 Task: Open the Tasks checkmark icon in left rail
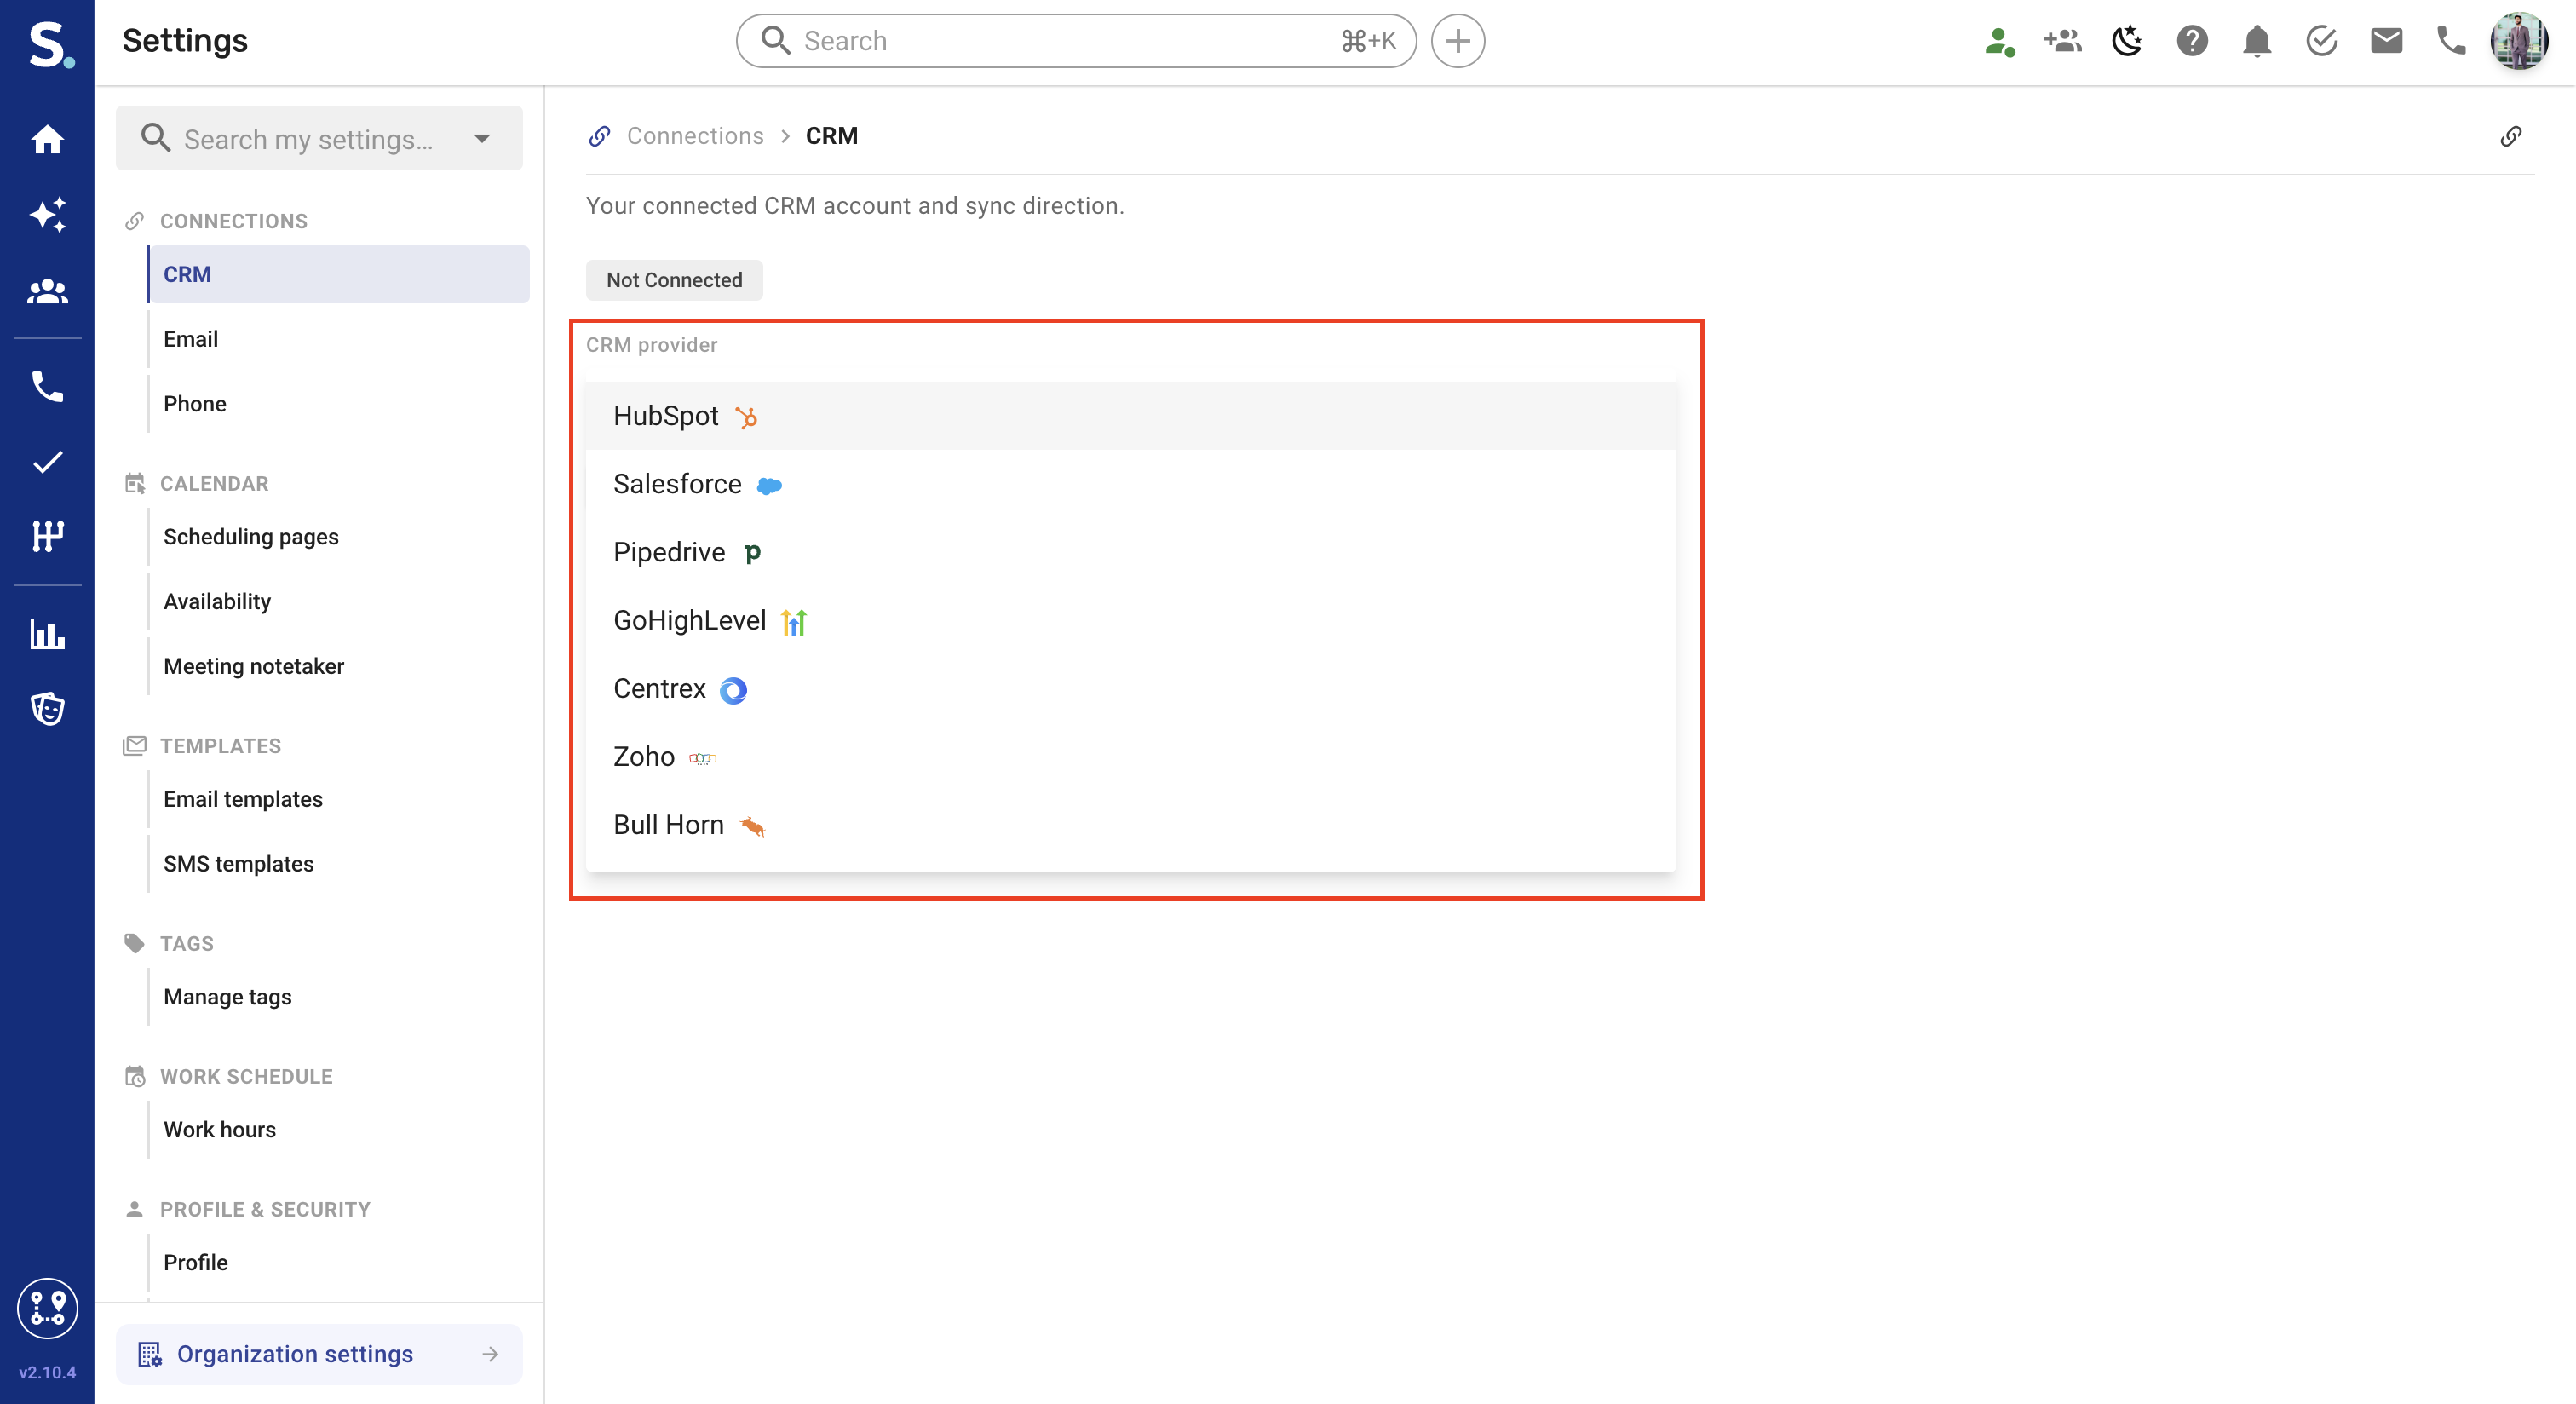pos(47,462)
